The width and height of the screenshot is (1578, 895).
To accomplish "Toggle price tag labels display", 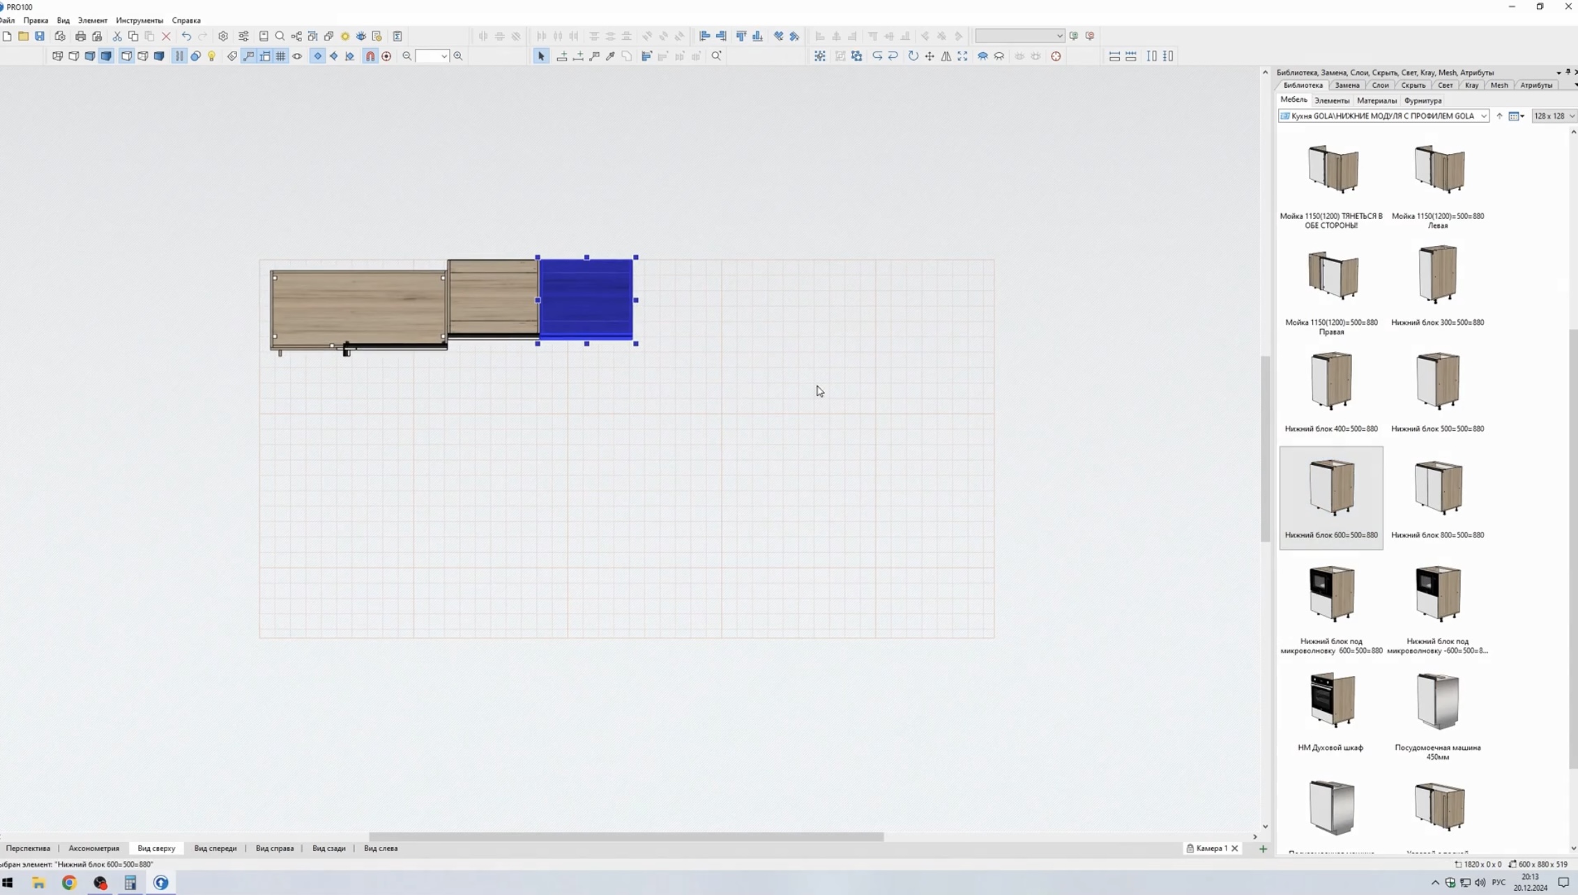I will (232, 56).
